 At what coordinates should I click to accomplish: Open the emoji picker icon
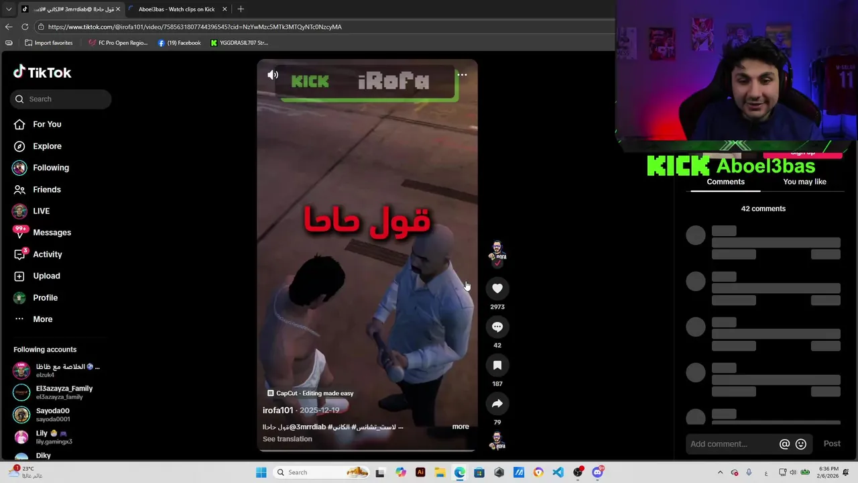click(x=800, y=444)
